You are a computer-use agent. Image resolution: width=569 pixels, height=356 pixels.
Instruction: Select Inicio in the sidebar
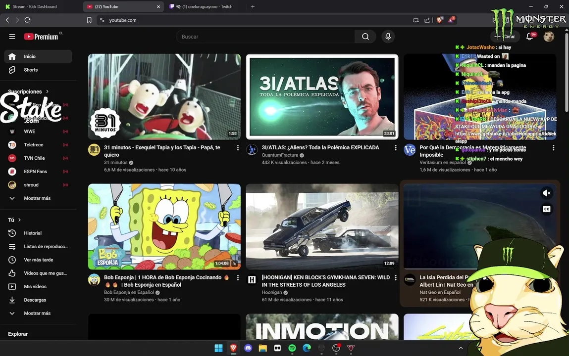pos(38,56)
